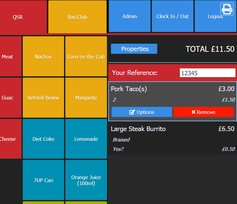Open Options for Pork Taco(s)
237x204 pixels.
(142, 112)
